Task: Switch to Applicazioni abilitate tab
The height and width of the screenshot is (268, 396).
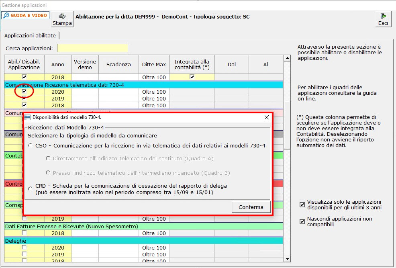Action: pyautogui.click(x=30, y=36)
